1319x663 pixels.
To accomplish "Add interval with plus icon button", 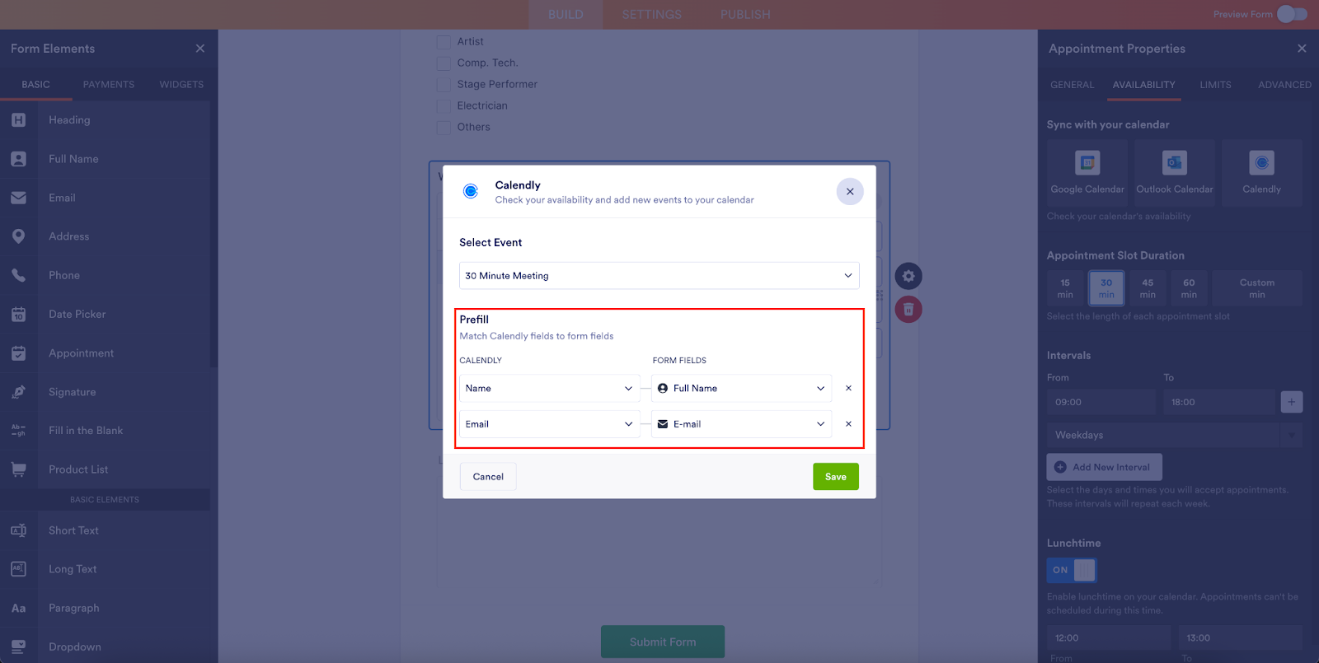I will (1292, 402).
